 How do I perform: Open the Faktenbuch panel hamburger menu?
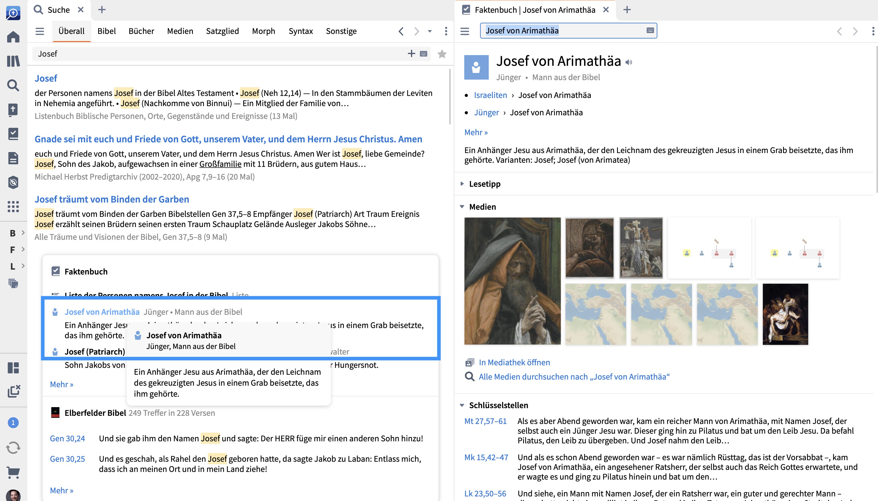click(x=465, y=31)
